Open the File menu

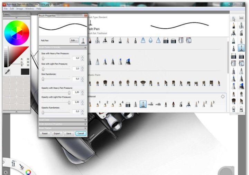click(x=6, y=9)
